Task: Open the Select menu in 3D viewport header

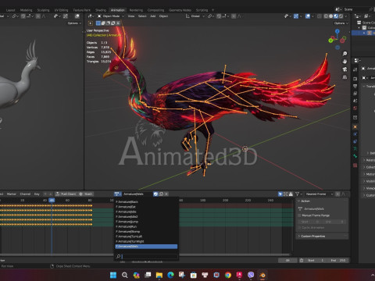Action: coord(142,16)
